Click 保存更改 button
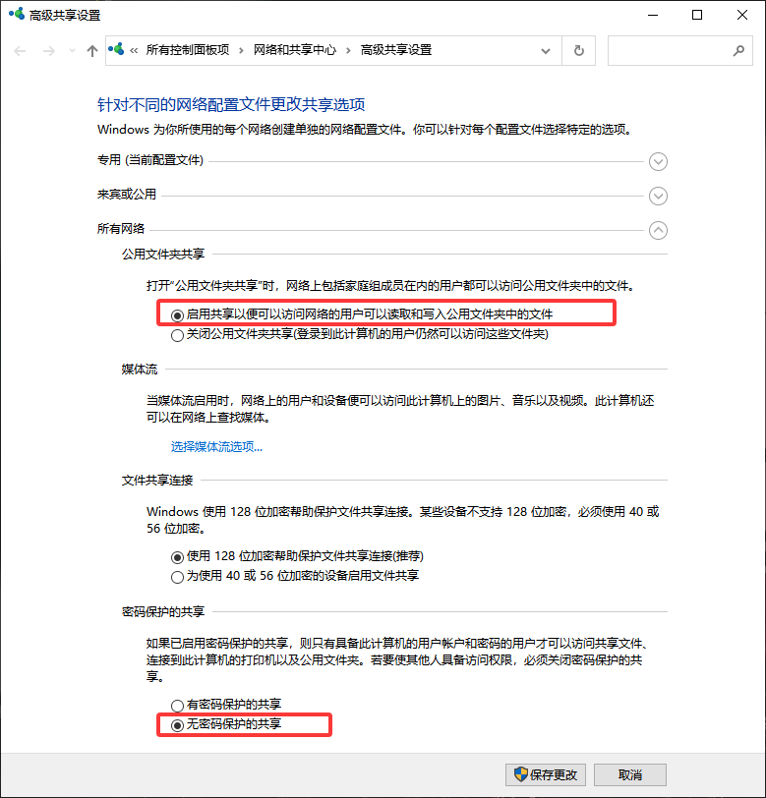The width and height of the screenshot is (766, 798). (546, 775)
